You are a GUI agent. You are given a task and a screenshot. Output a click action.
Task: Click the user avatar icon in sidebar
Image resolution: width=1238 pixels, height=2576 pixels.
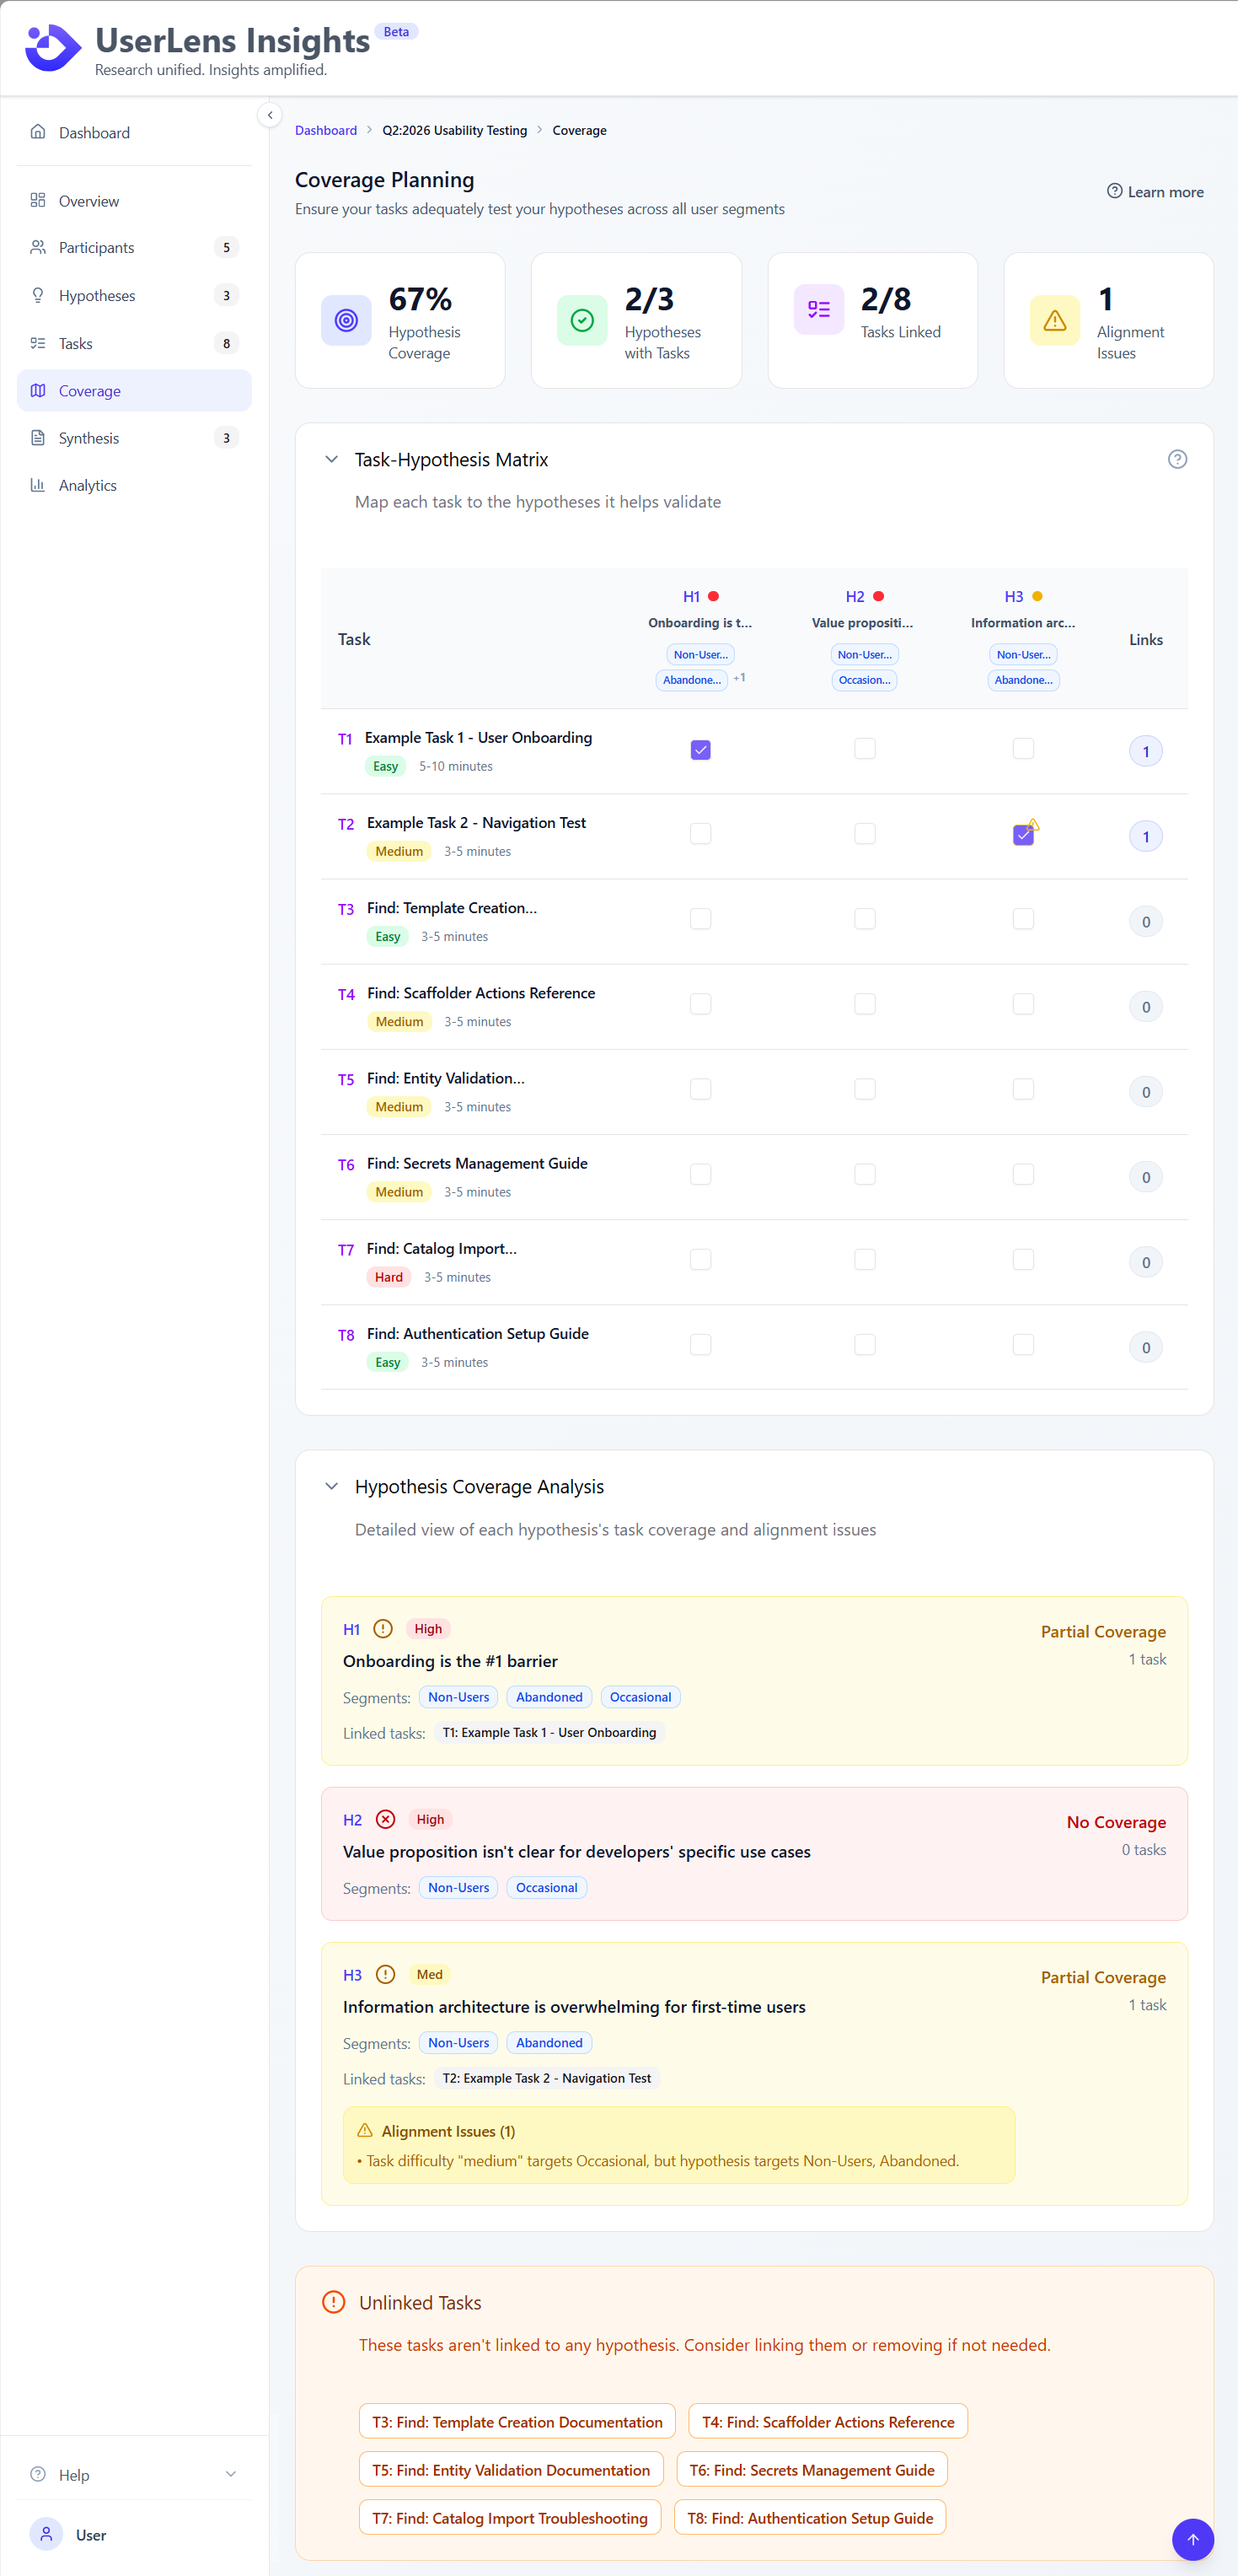coord(46,2534)
